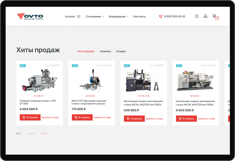Call phone number 8 950 555 45 45
Image resolution: width=235 pixels, height=161 pixels.
point(175,16)
